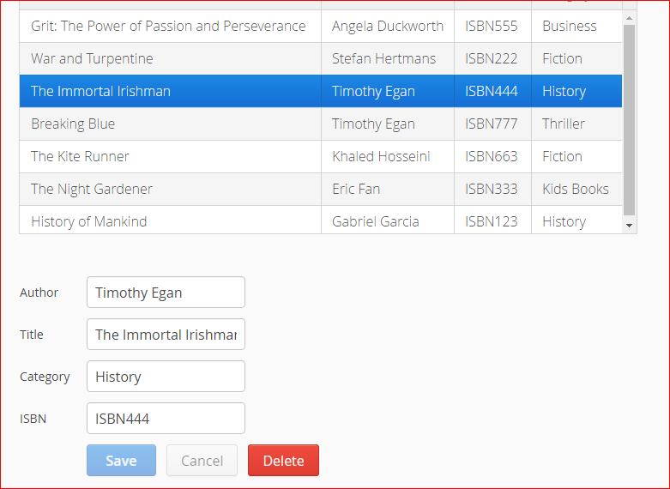Click the ISBN555 cell
Viewport: 670px width, 489px height.
click(x=492, y=26)
